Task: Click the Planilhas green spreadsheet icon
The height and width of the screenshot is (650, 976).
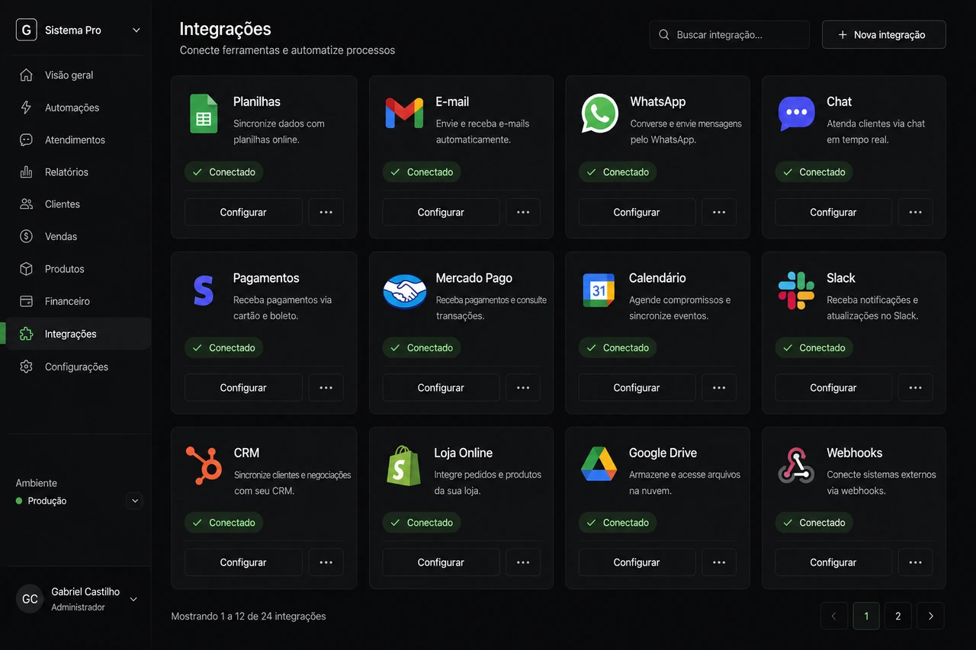Action: pyautogui.click(x=204, y=114)
